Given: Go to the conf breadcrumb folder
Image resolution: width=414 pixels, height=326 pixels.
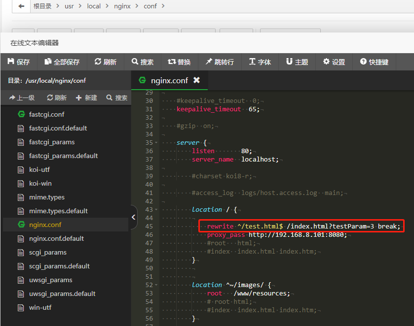Looking at the screenshot, I should [x=150, y=6].
